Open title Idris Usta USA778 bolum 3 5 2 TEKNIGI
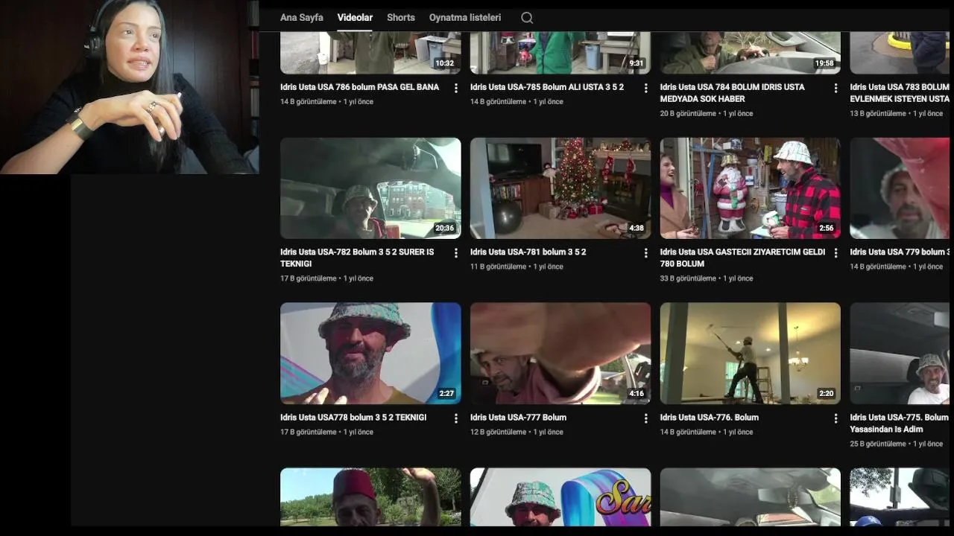Viewport: 954px width, 536px height. click(x=353, y=418)
